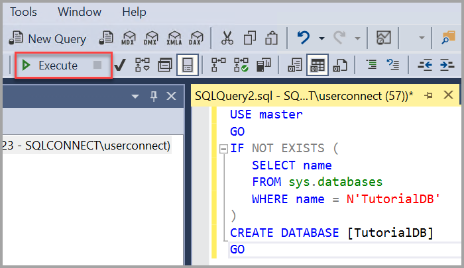This screenshot has width=464, height=268.
Task: Click the Cut scissors icon
Action: (227, 38)
